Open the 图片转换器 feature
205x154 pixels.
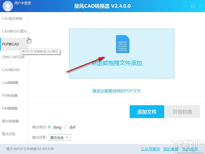pos(11,121)
